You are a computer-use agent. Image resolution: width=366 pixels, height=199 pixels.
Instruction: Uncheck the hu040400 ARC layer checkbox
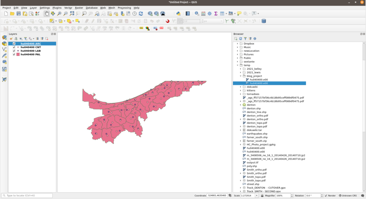[x=14, y=44]
